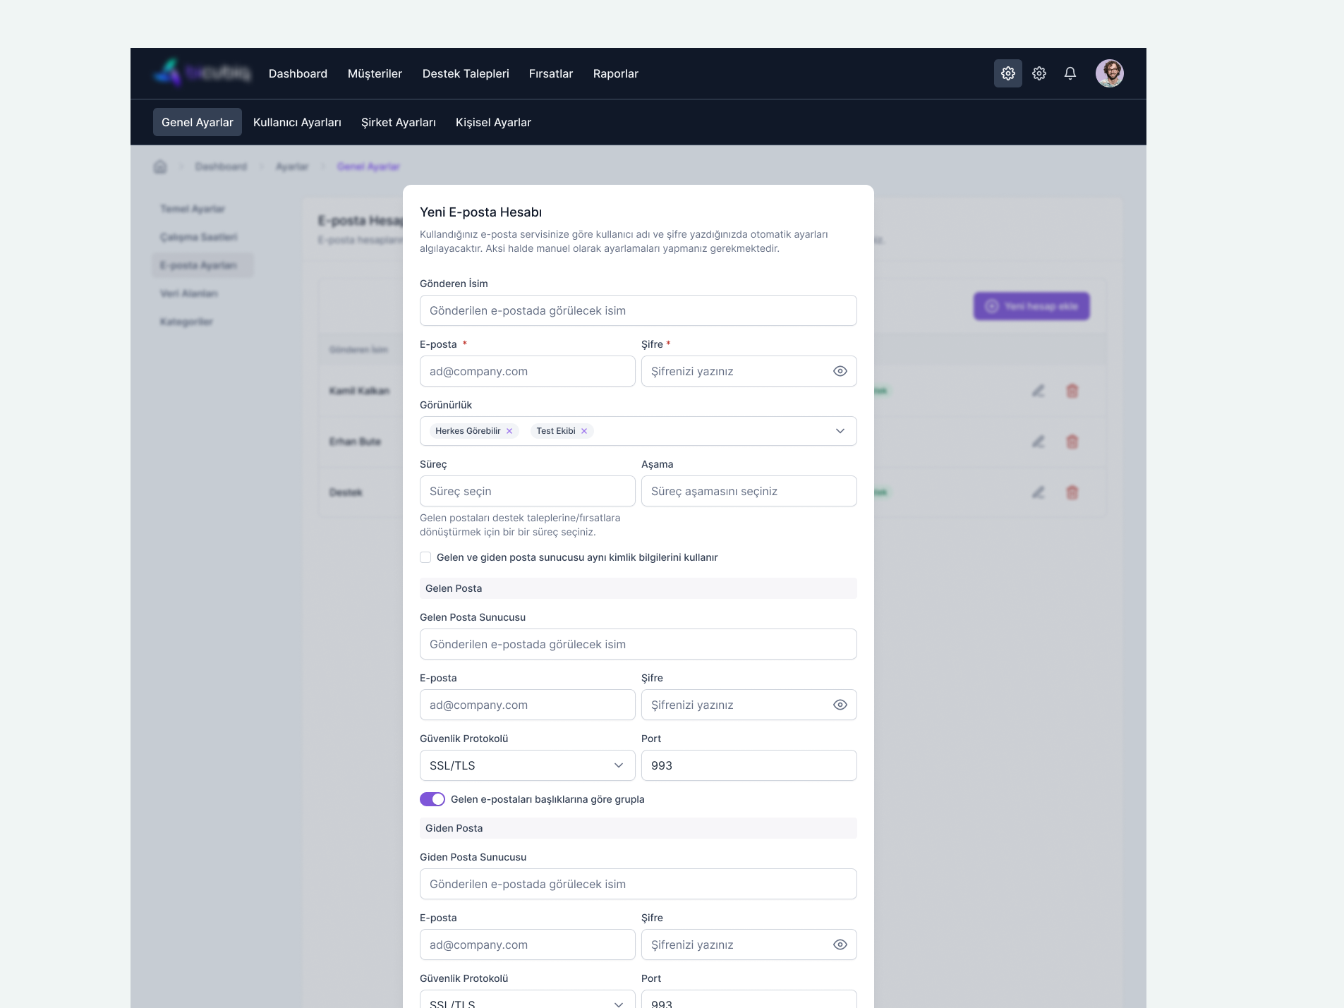This screenshot has width=1344, height=1008.
Task: Switch to Kullanıcı Ayarları tab
Action: click(x=297, y=122)
